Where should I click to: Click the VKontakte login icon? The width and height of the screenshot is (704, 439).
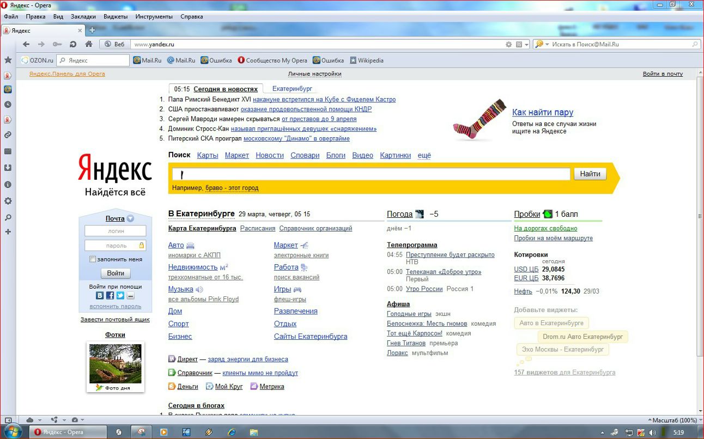(100, 296)
